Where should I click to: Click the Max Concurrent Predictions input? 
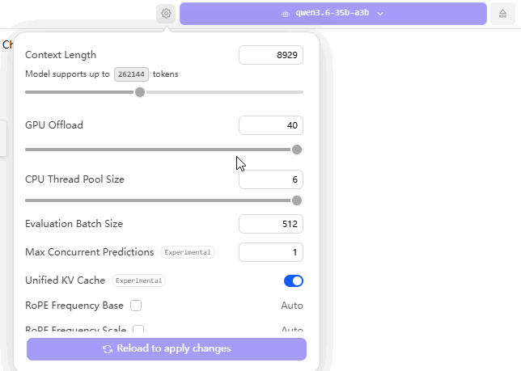(270, 252)
